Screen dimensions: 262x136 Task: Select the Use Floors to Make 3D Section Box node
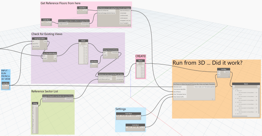pos(194,84)
